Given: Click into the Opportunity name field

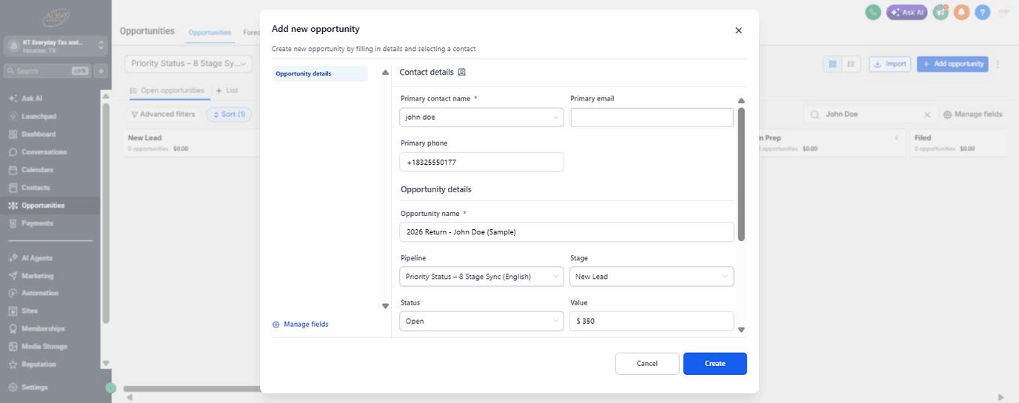Looking at the screenshot, I should point(567,232).
